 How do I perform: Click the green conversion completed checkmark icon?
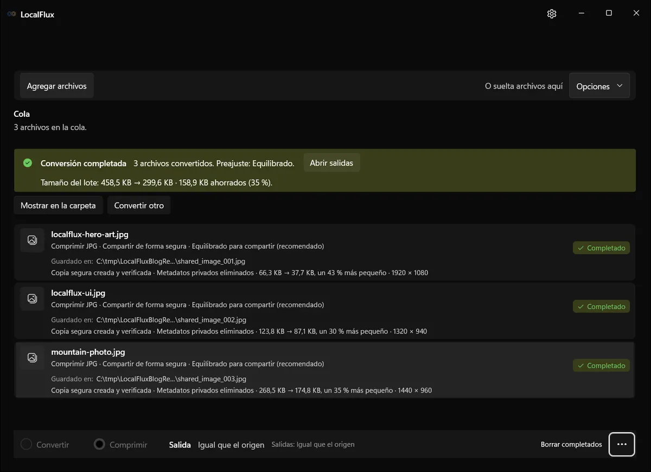[28, 163]
